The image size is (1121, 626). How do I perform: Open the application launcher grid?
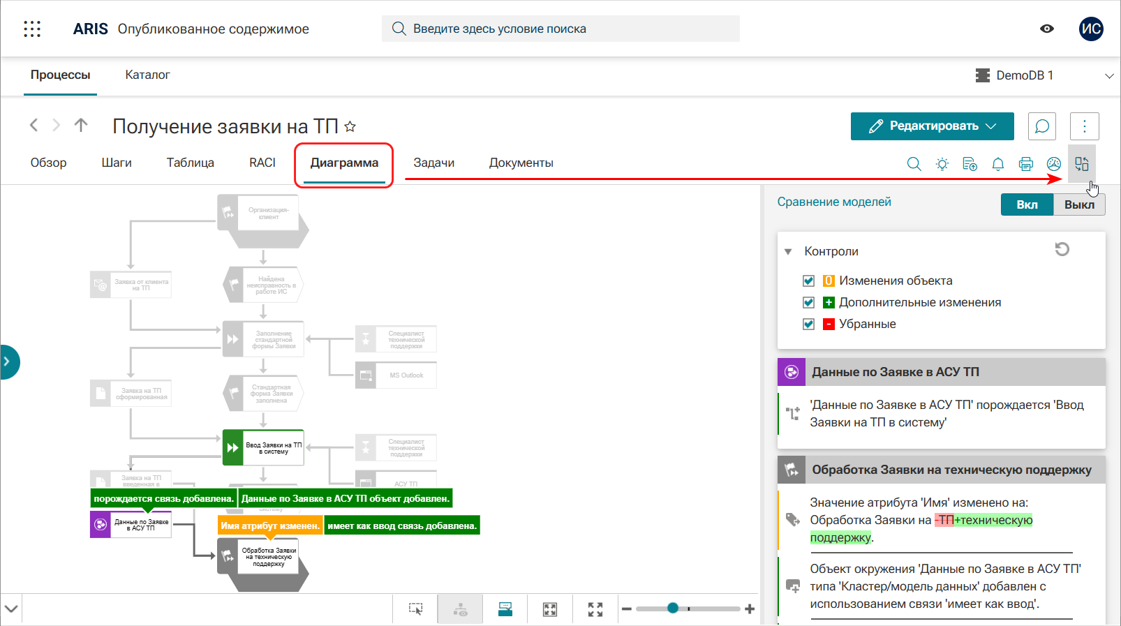click(x=32, y=29)
